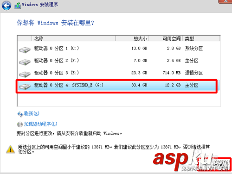Click the 13871 MB space warning message
Screen dimensions: 232x174
click(114, 149)
